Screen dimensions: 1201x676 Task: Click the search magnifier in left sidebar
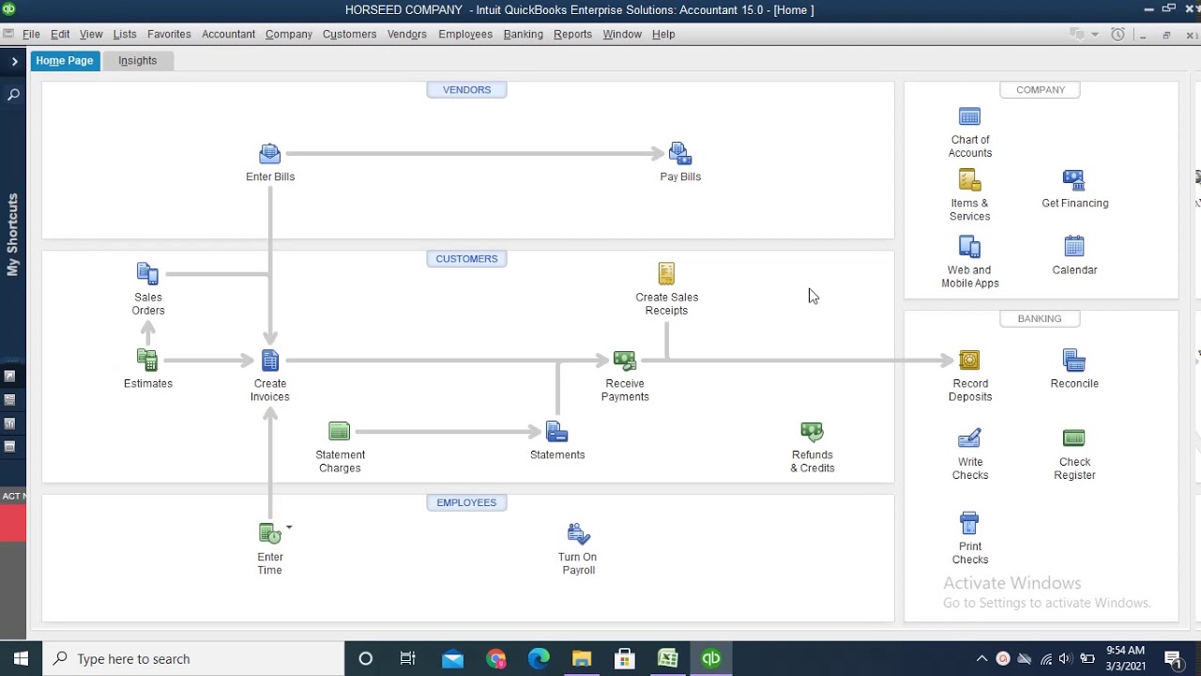[13, 95]
